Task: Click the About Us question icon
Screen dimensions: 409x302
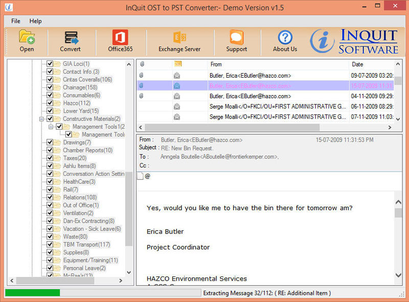Action: (285, 37)
